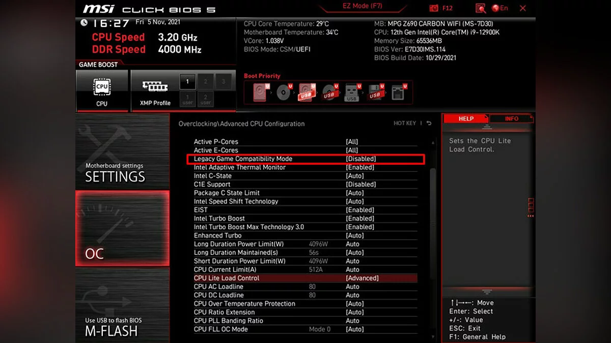611x343 pixels.
Task: Open CPU Lite Load Control value dropdown
Action: [362, 278]
